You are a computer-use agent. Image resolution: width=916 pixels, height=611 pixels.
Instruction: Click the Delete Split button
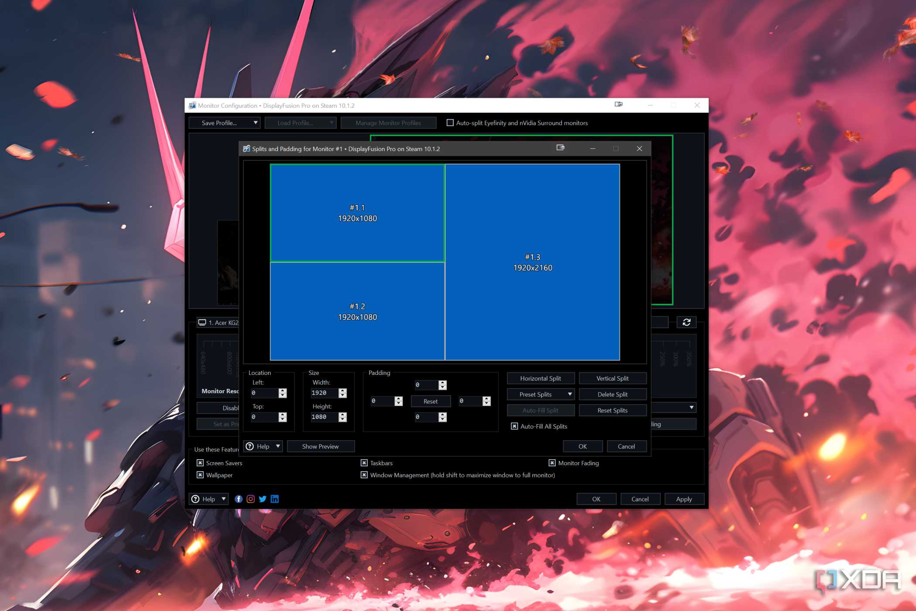pyautogui.click(x=612, y=395)
